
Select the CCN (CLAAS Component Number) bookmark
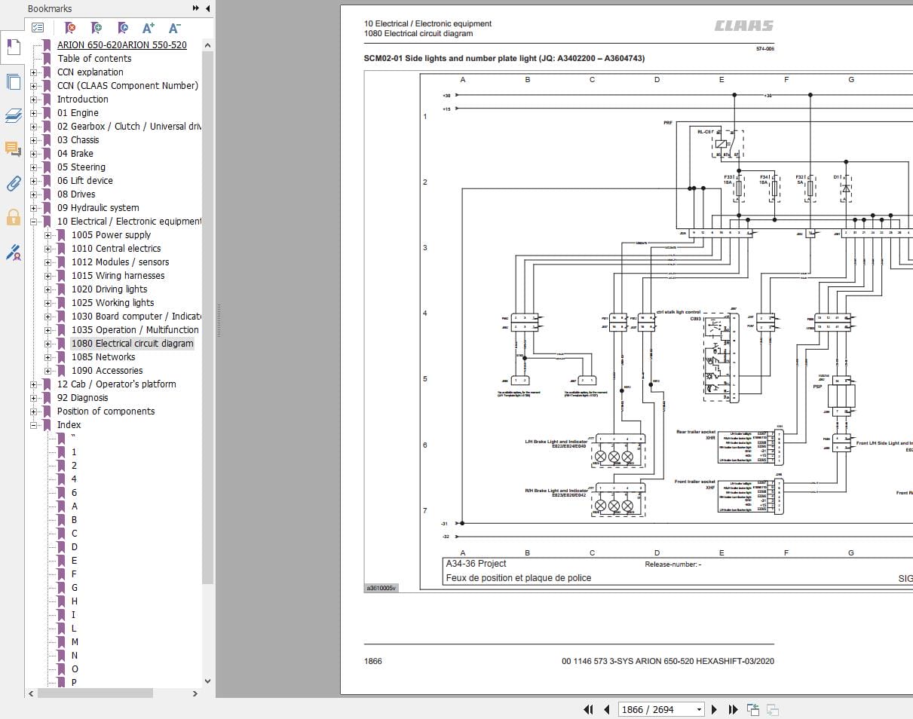(127, 86)
